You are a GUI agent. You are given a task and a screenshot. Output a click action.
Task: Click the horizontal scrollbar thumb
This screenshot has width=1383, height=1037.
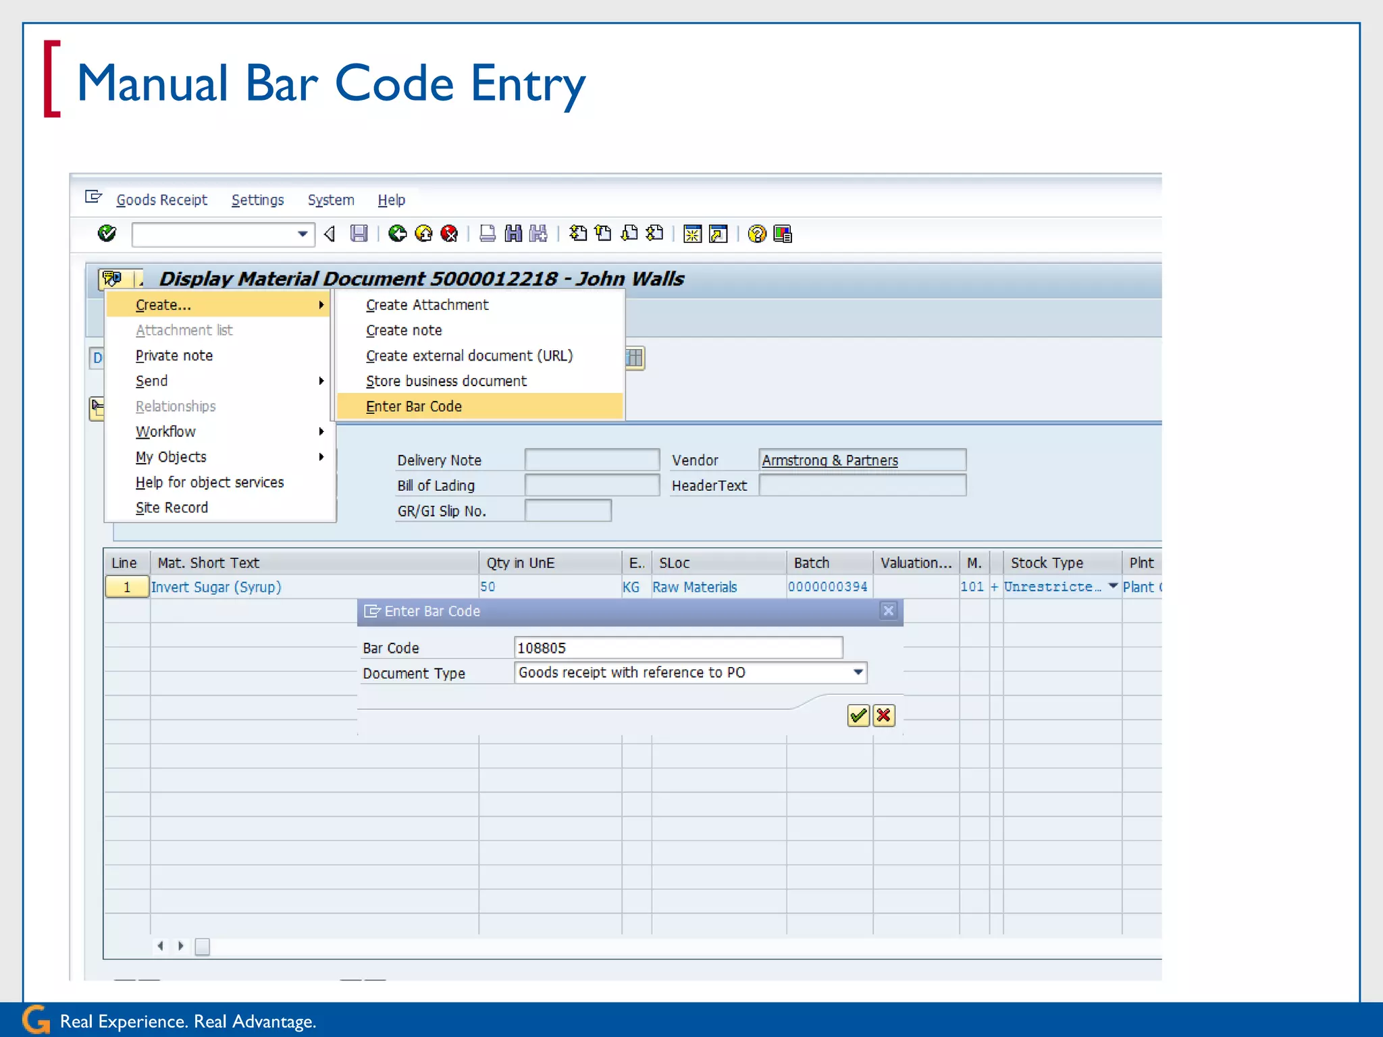coord(203,947)
